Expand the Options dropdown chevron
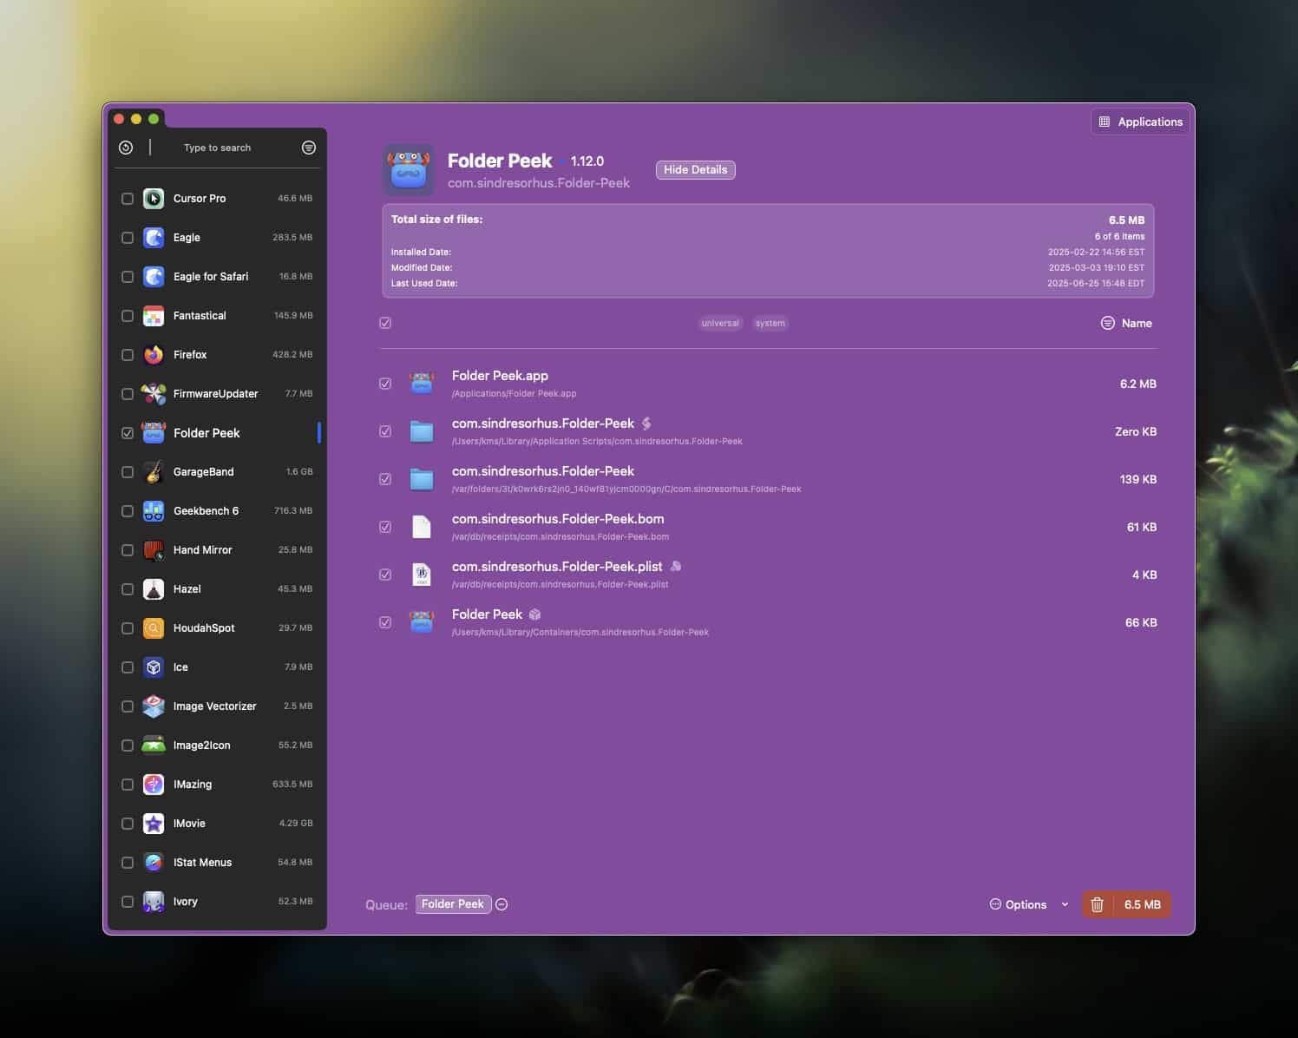1298x1038 pixels. (x=1065, y=904)
